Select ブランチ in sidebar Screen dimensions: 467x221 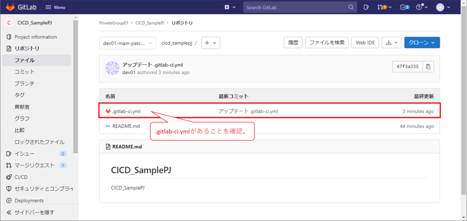25,83
